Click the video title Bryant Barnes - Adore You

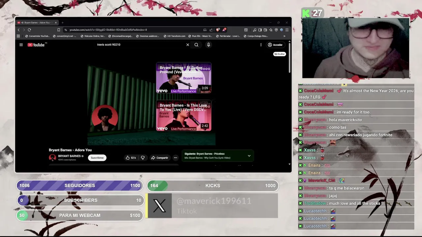(70, 150)
